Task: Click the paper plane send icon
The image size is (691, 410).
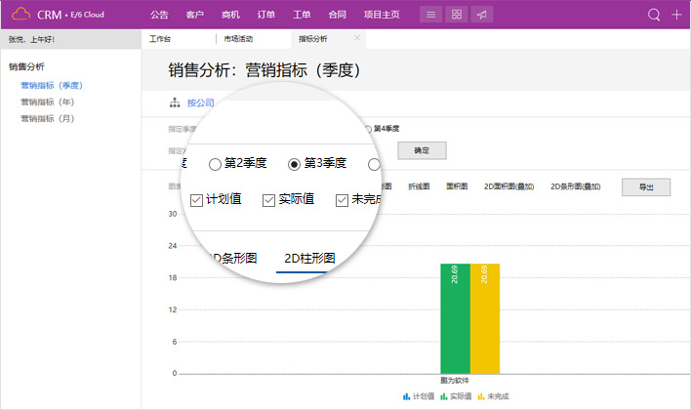Action: [481, 15]
